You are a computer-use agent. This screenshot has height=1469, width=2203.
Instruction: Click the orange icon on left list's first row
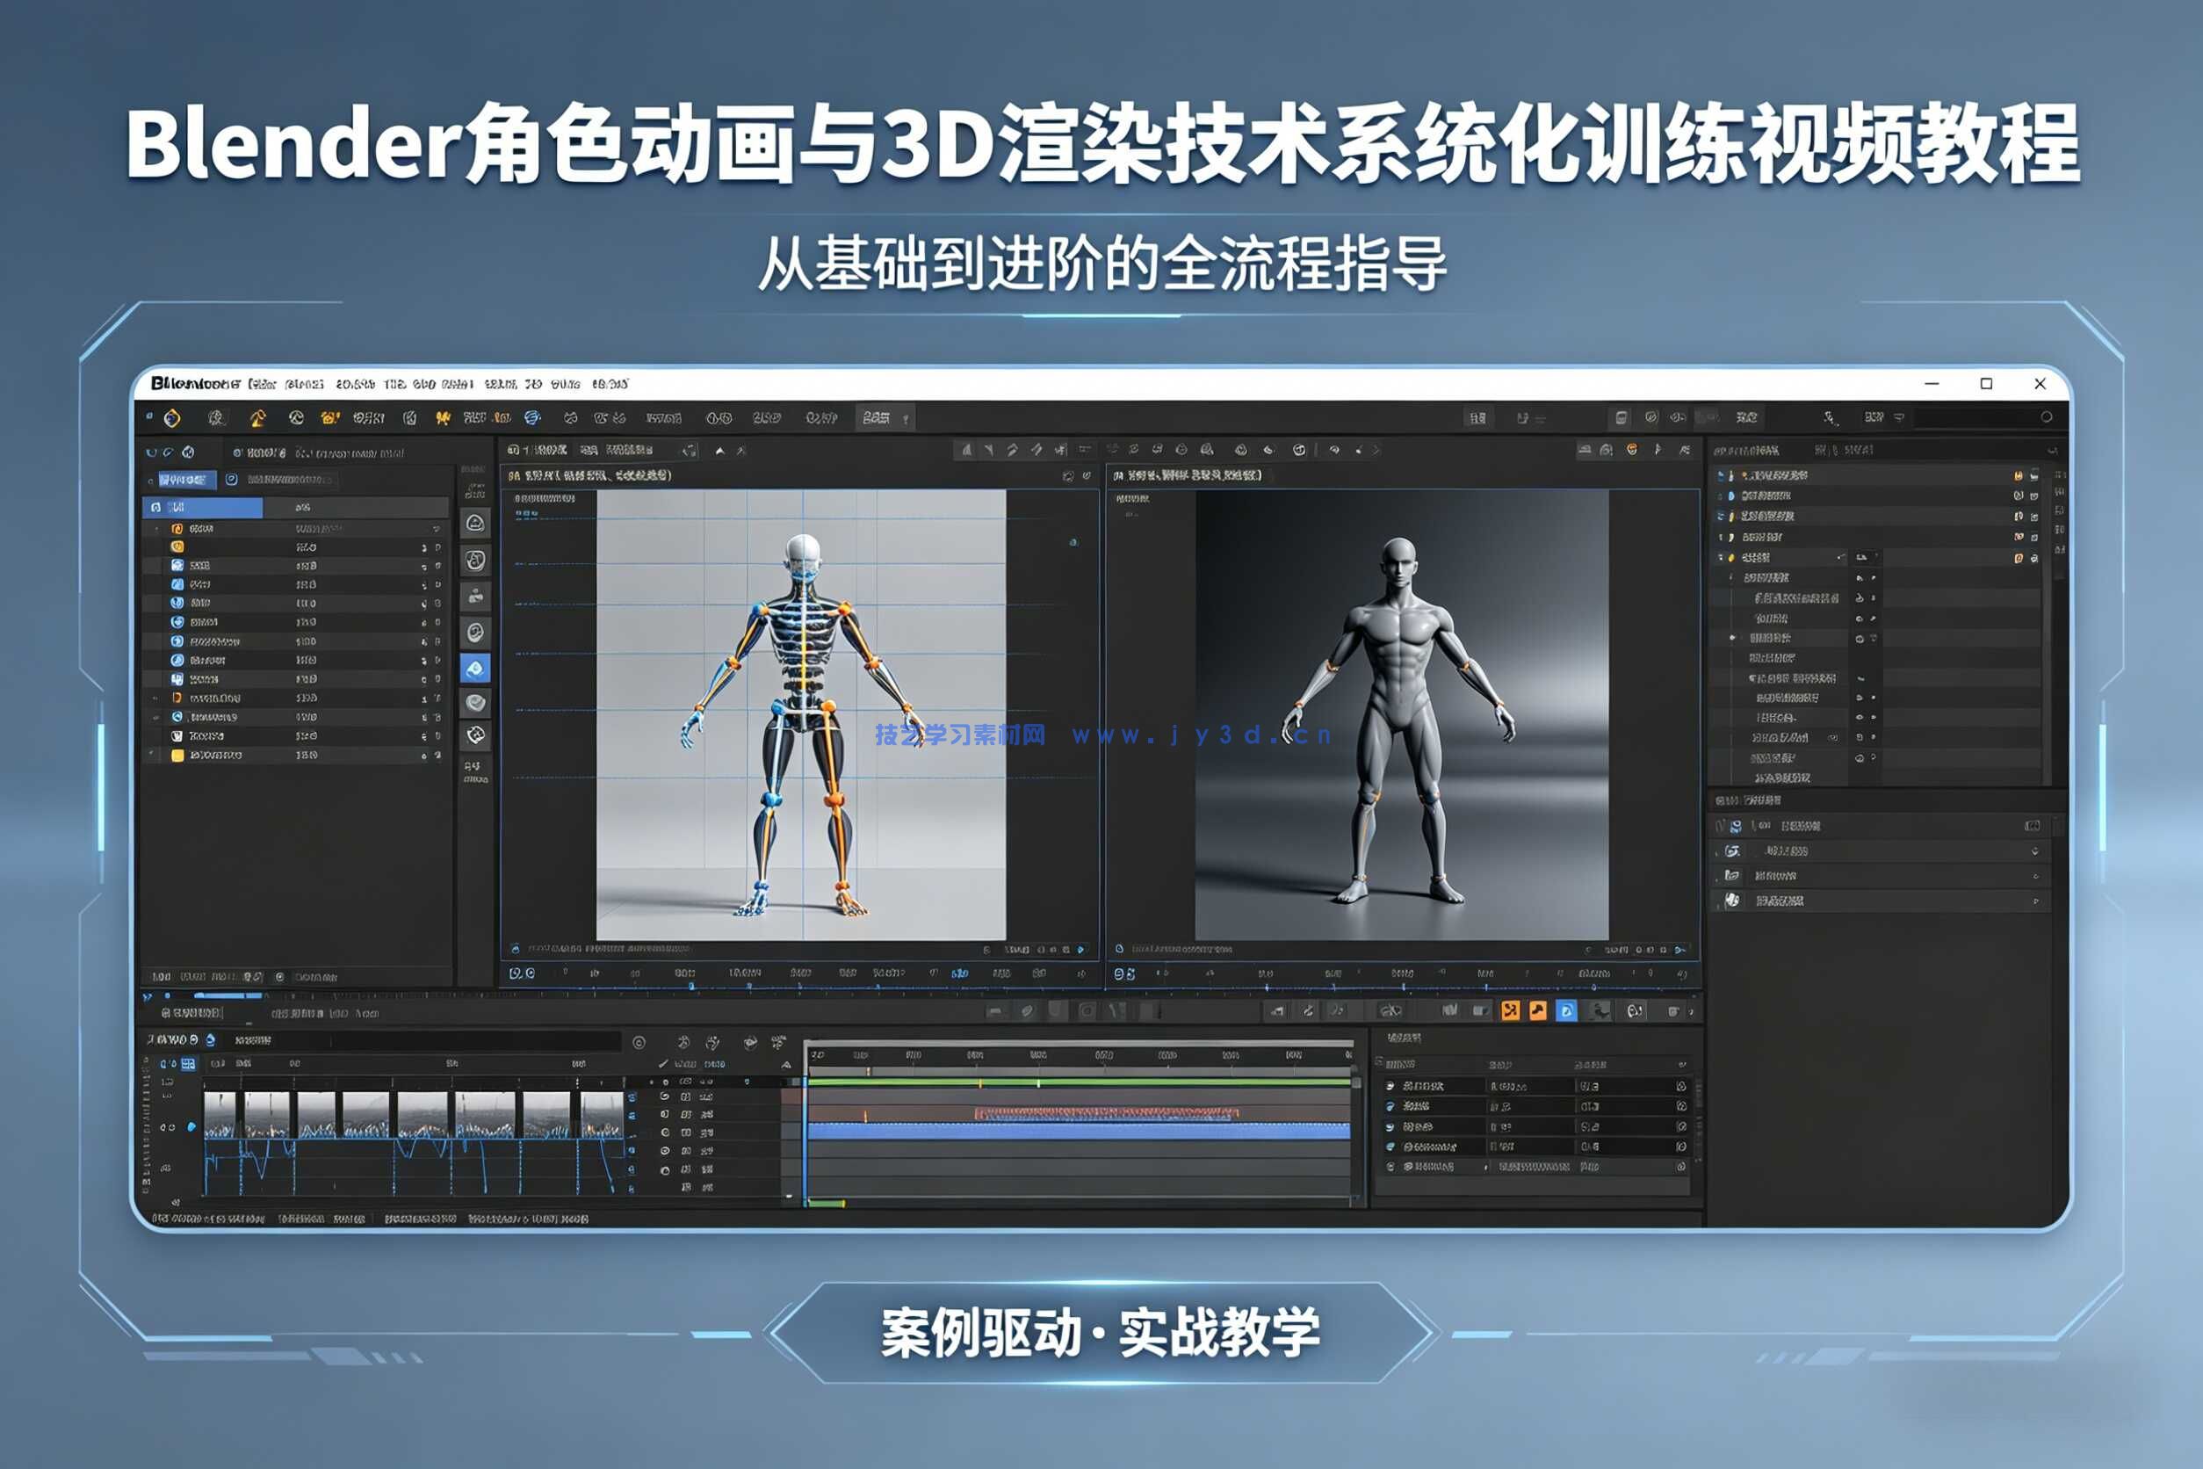pos(177,528)
